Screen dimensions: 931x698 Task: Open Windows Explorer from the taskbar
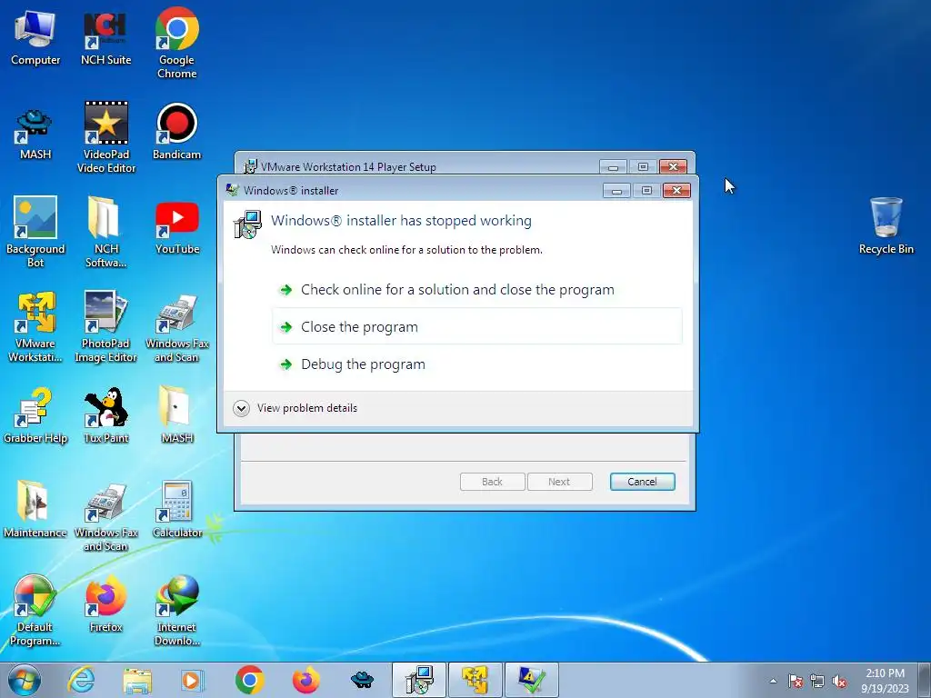point(137,680)
